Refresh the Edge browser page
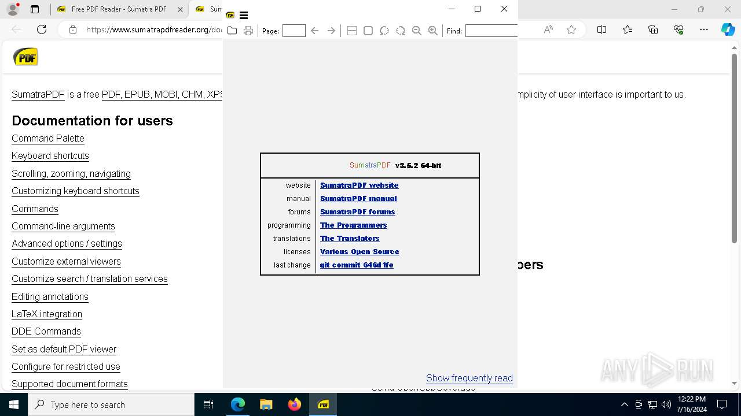Image resolution: width=741 pixels, height=416 pixels. (x=42, y=29)
